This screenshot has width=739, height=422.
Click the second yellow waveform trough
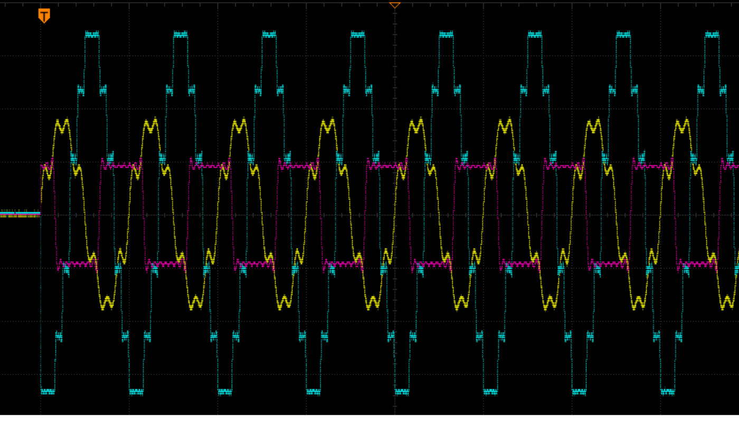pyautogui.click(x=196, y=302)
